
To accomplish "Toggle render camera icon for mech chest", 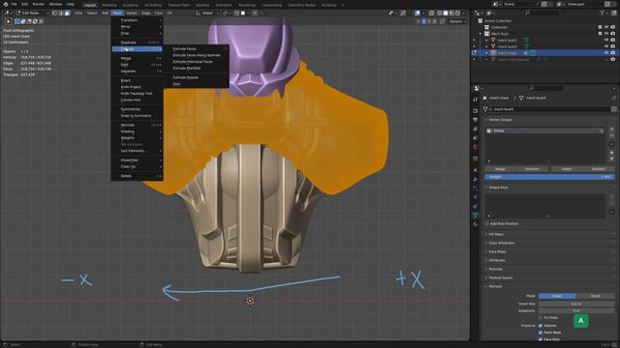I will coord(612,52).
